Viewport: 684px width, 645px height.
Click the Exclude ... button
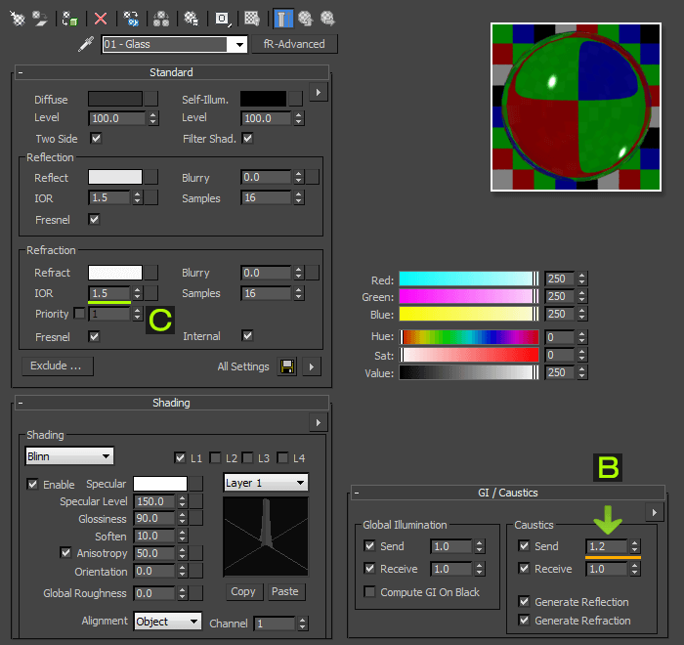(x=58, y=365)
